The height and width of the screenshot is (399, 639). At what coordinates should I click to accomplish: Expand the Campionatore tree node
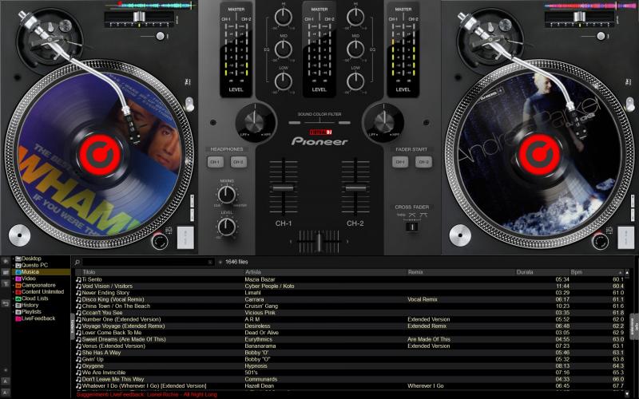point(14,285)
